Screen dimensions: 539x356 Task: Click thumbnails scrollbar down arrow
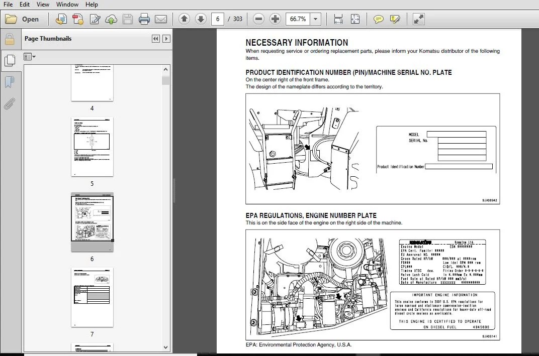click(x=166, y=347)
